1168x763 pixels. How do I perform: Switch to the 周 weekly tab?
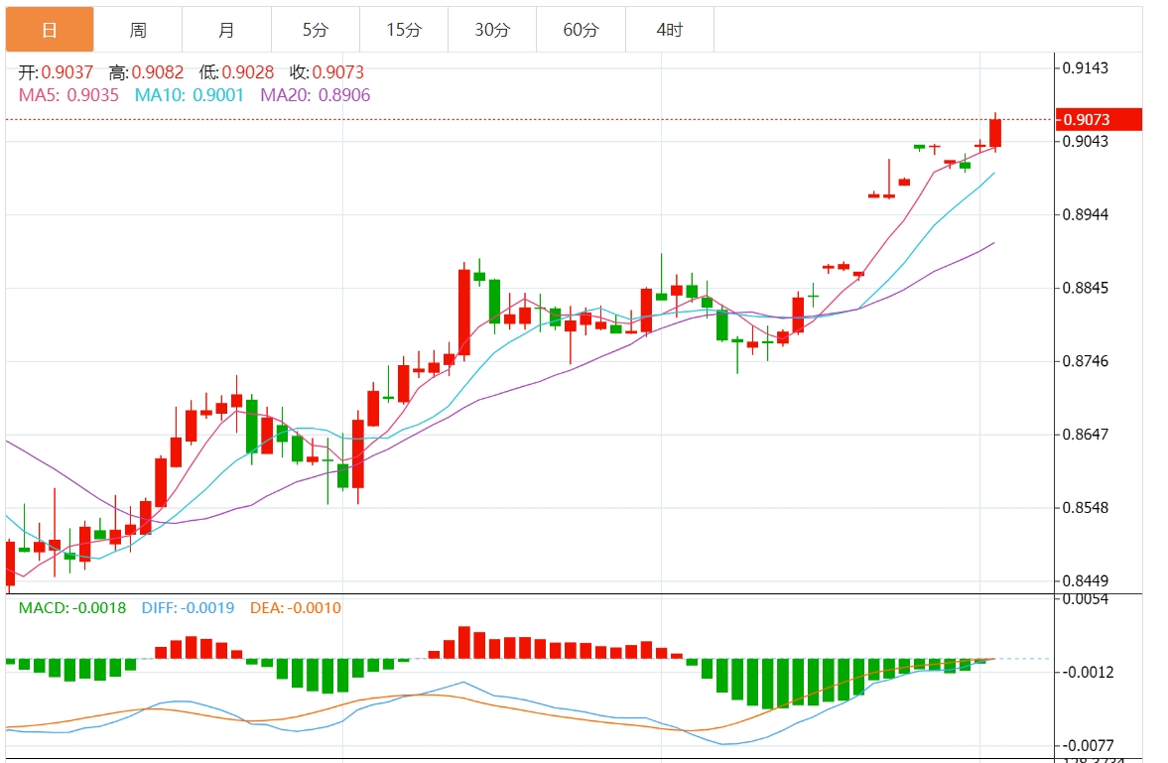[x=138, y=30]
